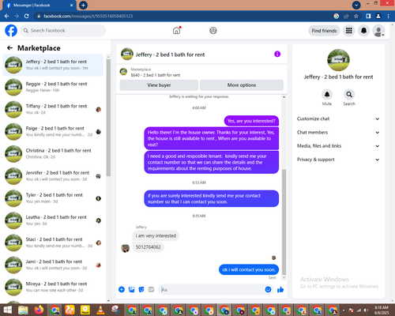Open more actions plus icon in composer
This screenshot has width=395, height=316.
click(122, 289)
